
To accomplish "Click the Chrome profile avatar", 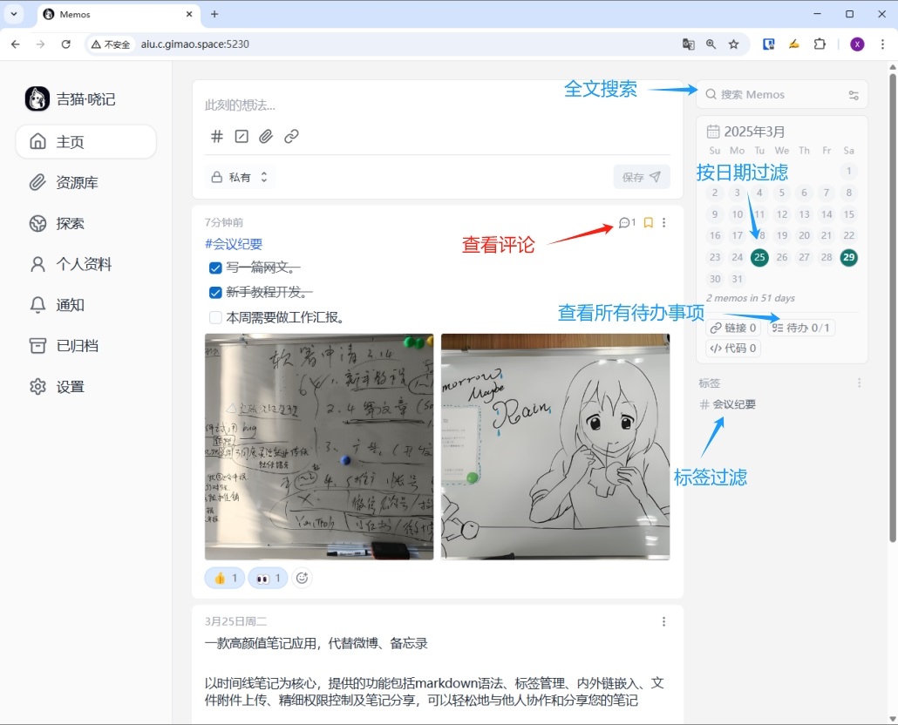I will 857,44.
